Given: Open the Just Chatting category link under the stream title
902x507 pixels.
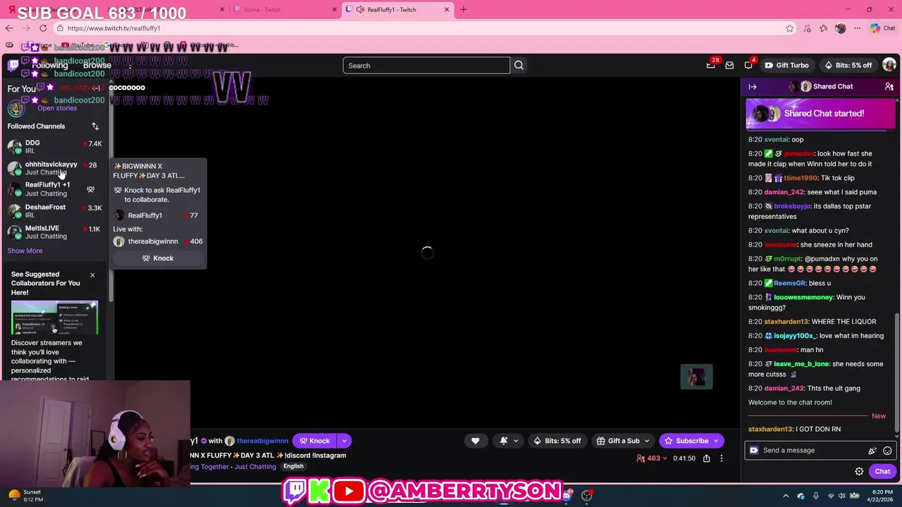Looking at the screenshot, I should [x=254, y=467].
